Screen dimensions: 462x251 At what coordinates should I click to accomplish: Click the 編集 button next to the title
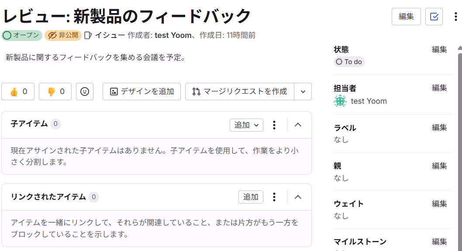click(x=406, y=17)
